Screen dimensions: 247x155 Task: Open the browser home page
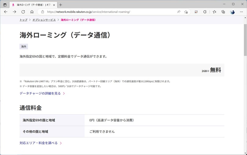click(x=32, y=12)
